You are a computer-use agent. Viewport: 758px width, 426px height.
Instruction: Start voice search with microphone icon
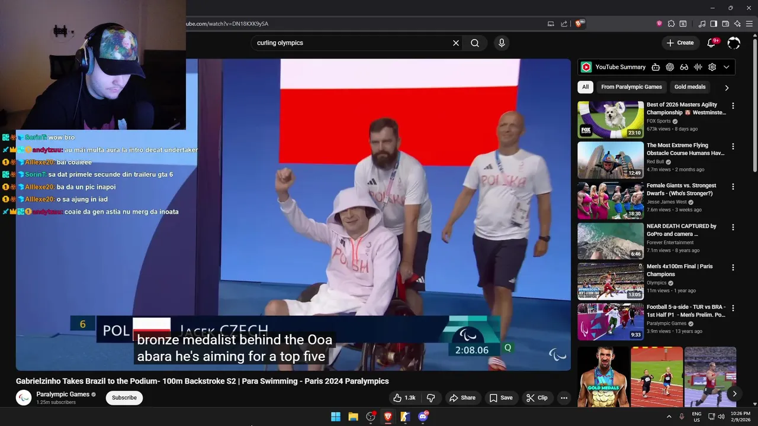(x=502, y=43)
